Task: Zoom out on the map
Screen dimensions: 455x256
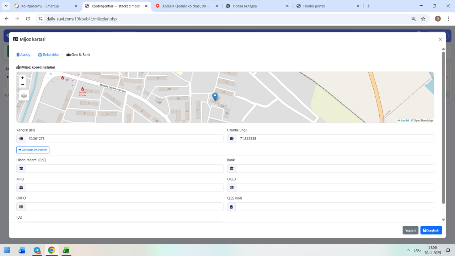Action: click(22, 84)
